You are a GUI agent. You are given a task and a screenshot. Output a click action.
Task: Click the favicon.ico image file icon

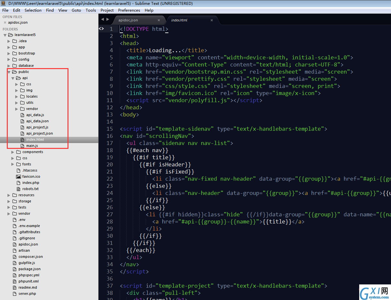pos(18,176)
